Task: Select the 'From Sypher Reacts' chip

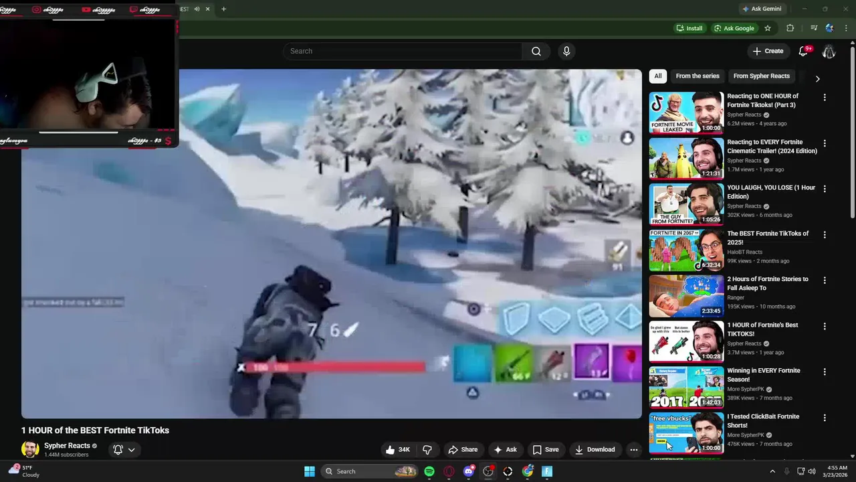Action: click(x=762, y=76)
